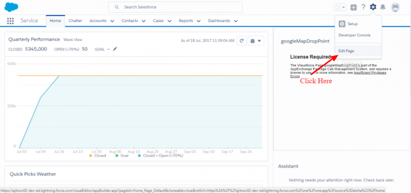Click the Assistant panel heading

coord(288,166)
